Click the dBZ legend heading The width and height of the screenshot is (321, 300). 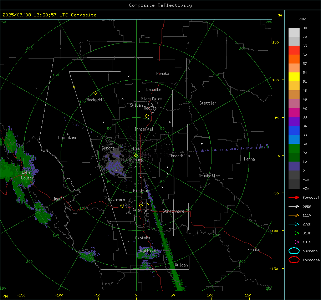[x=302, y=19]
